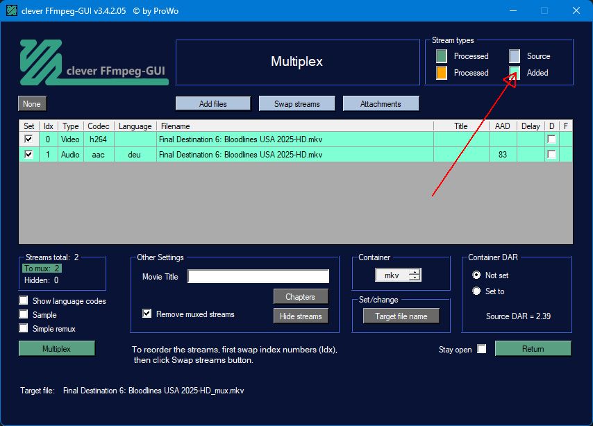Select the Not set DAR radio button
This screenshot has height=426, width=593.
click(476, 275)
